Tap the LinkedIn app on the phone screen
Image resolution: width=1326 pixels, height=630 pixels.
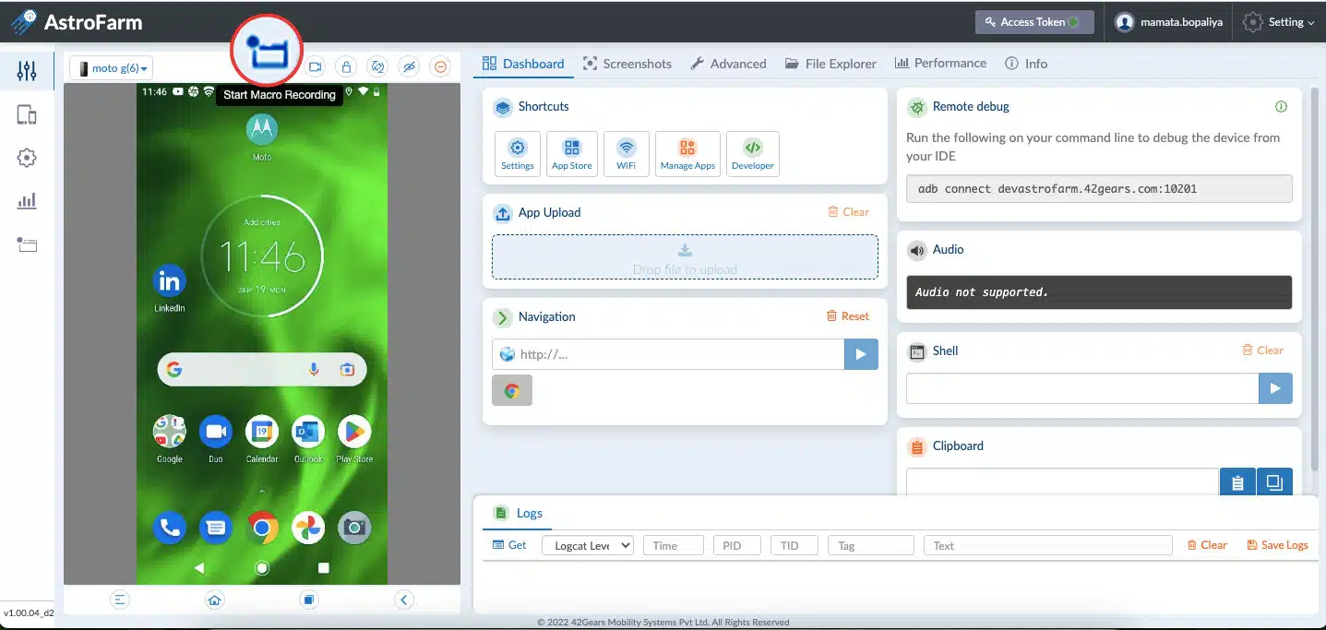click(170, 288)
